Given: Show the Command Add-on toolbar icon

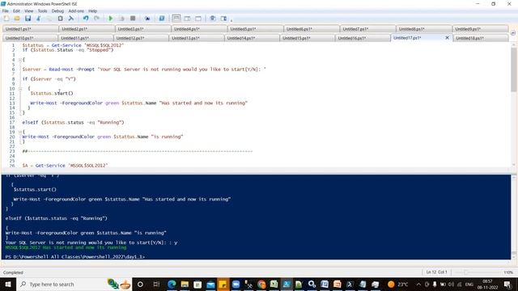Looking at the screenshot, I should (223, 19).
